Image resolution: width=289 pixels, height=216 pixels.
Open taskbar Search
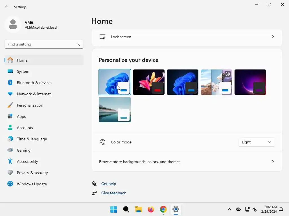(x=126, y=209)
